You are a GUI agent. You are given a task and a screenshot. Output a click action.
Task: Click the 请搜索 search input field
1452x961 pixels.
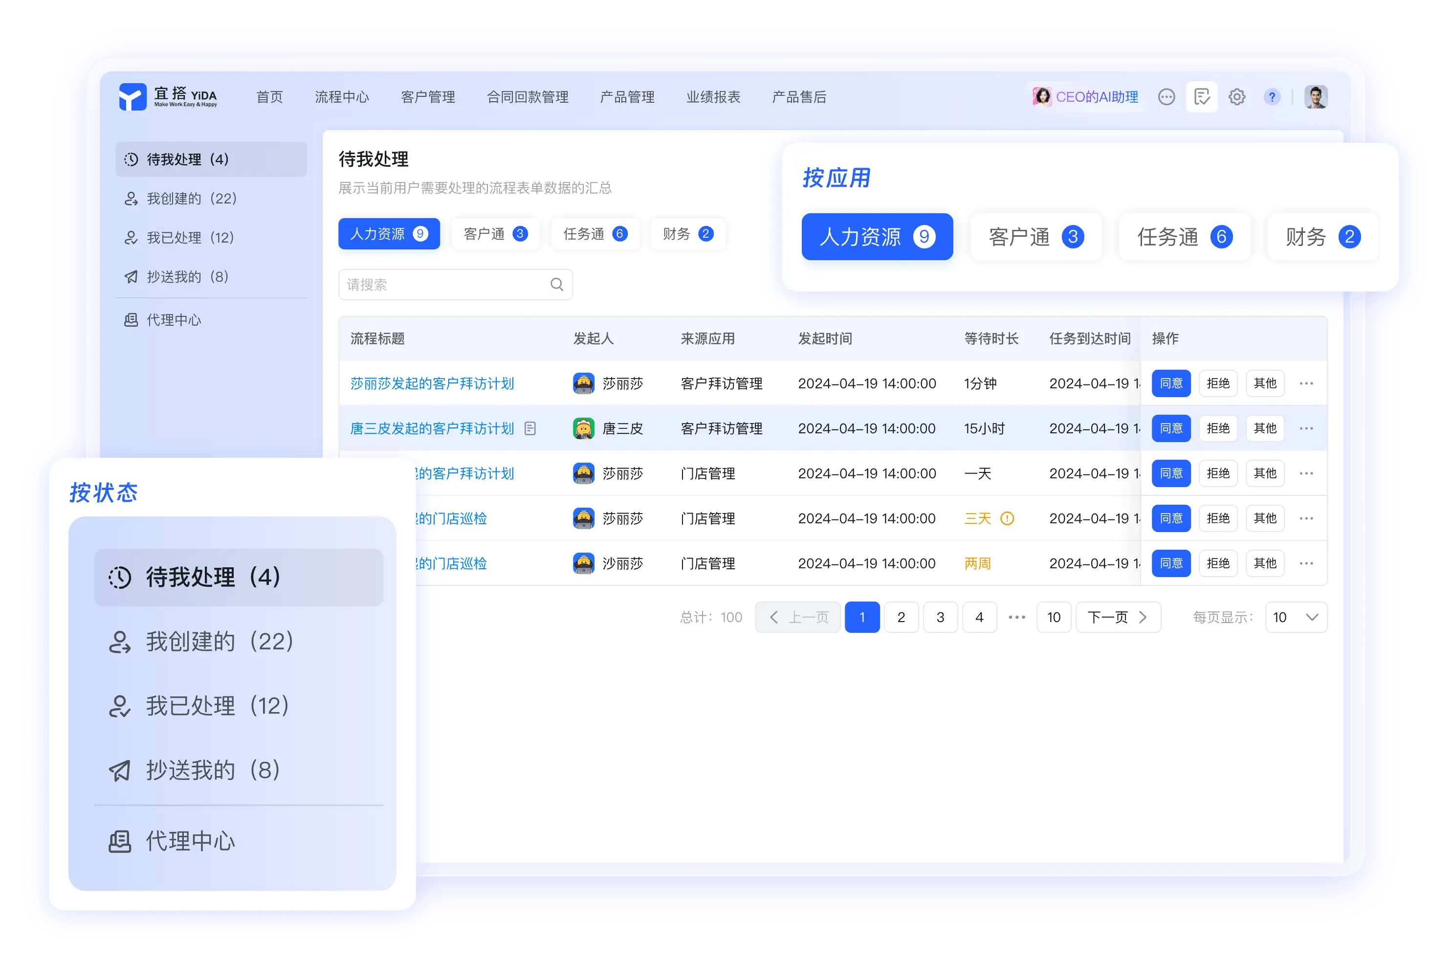pos(444,284)
